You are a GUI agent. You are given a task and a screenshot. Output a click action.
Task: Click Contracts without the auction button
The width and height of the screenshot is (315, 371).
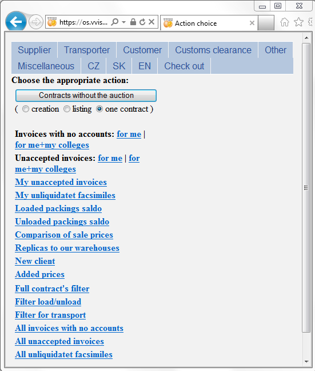coord(86,96)
